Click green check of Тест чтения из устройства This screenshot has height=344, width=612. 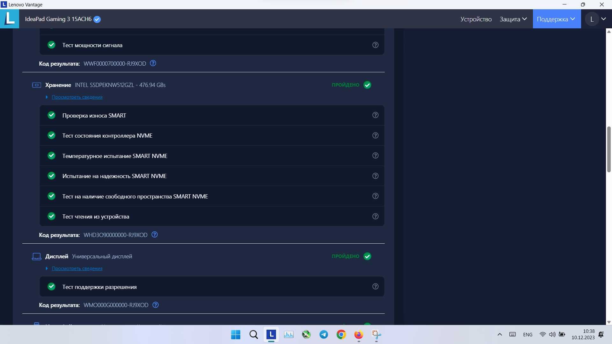coord(51,216)
